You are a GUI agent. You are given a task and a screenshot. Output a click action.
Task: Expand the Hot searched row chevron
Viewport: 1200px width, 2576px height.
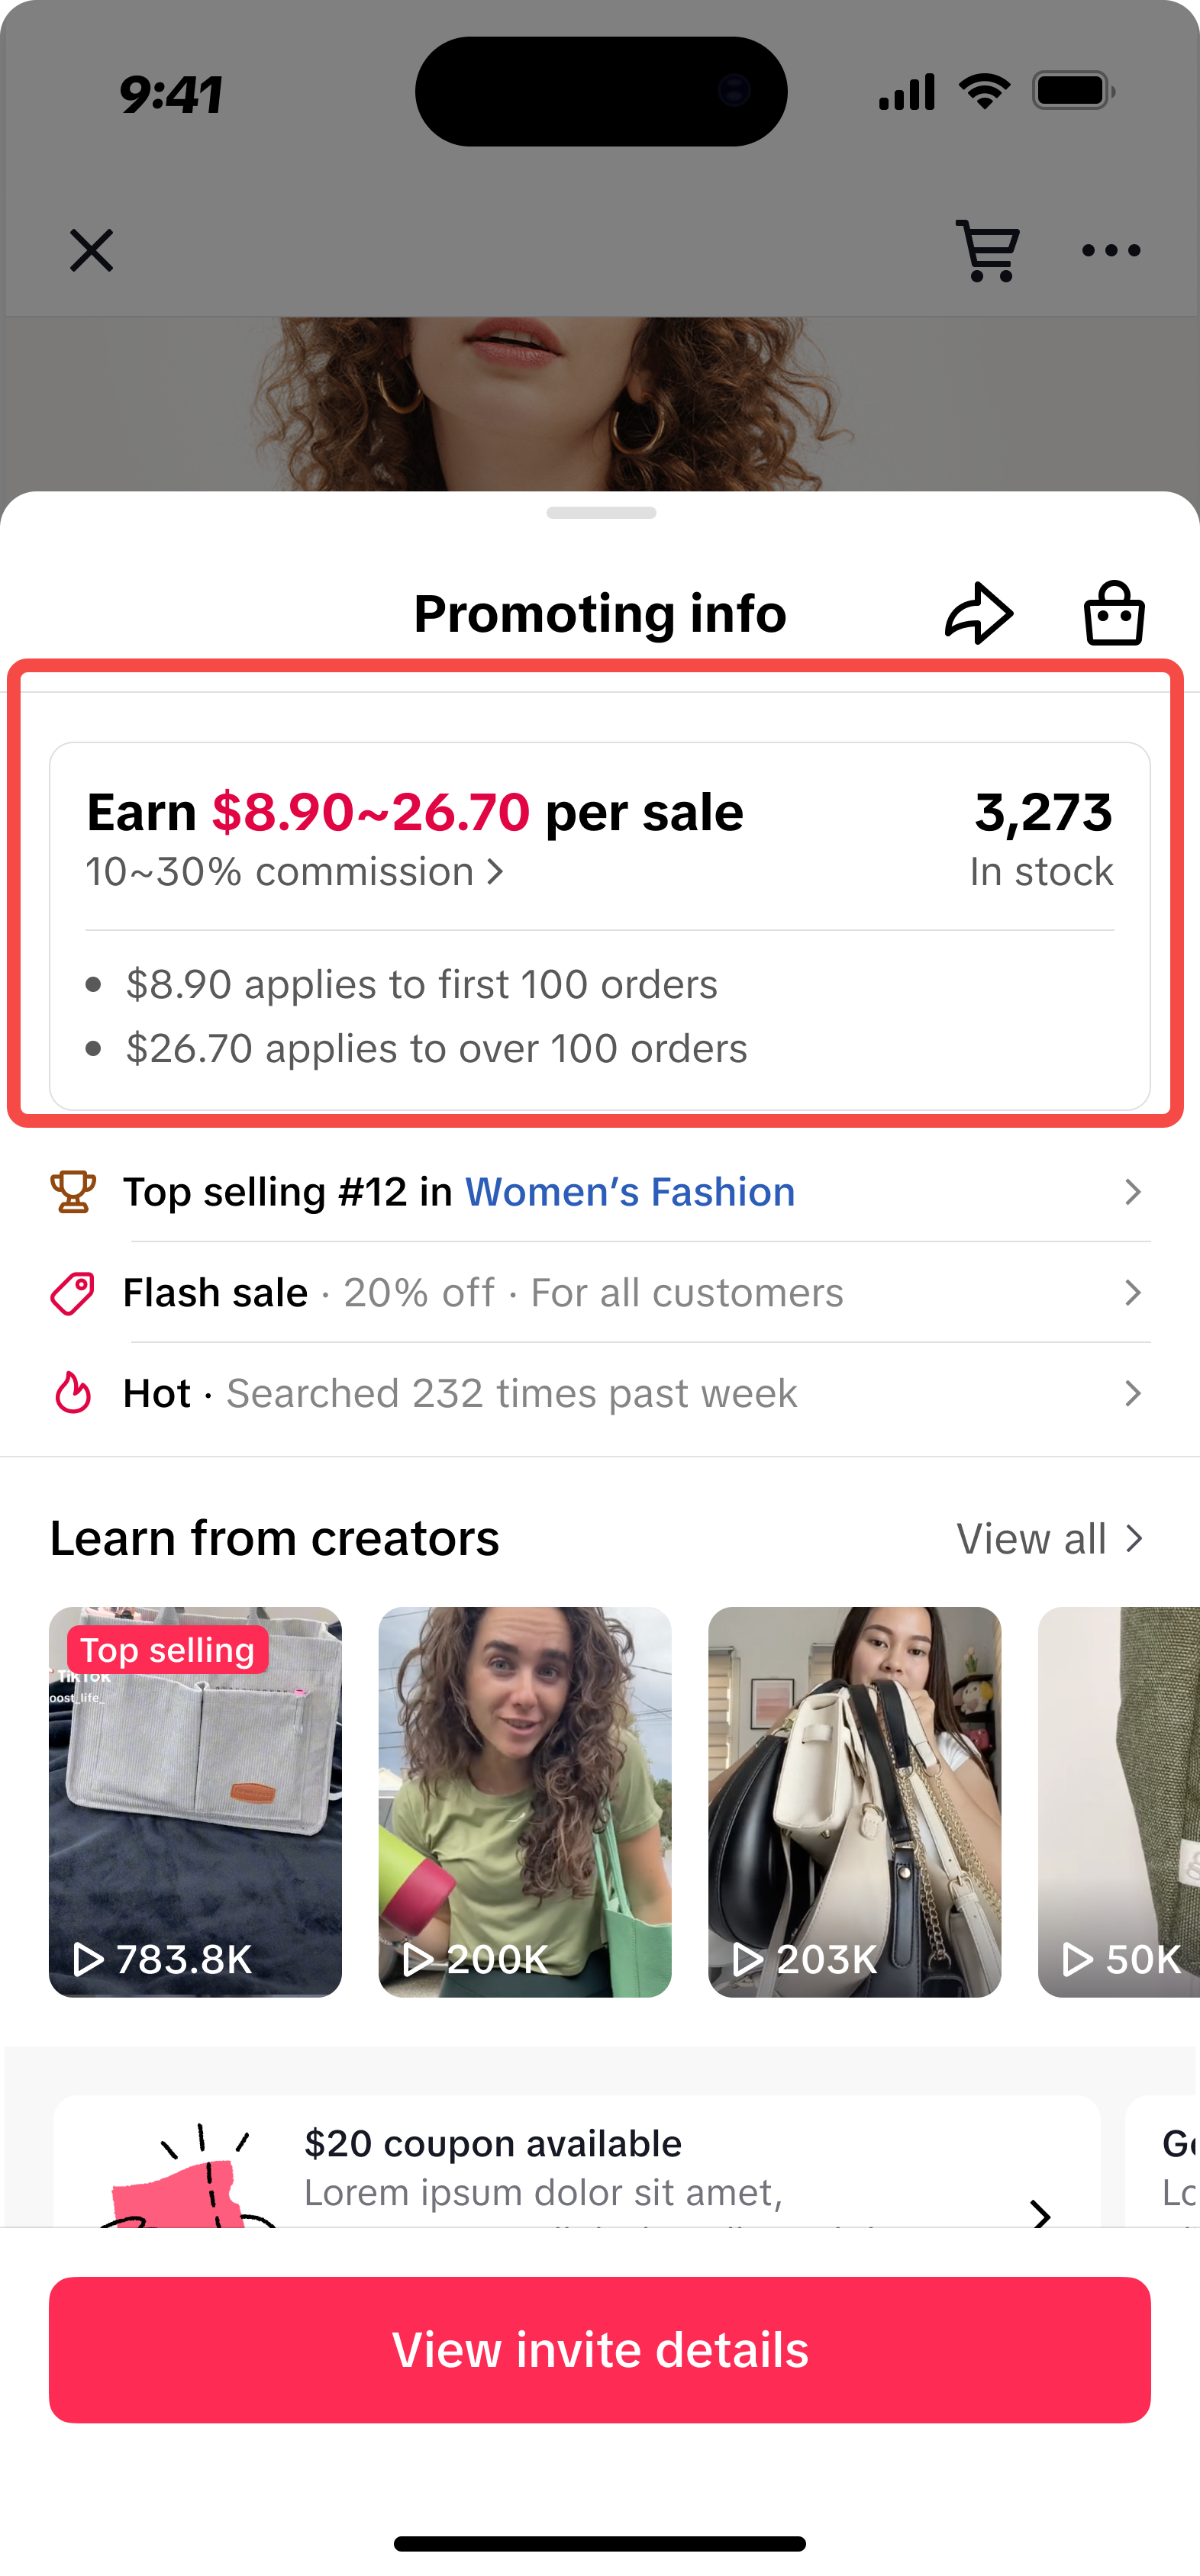[1132, 1393]
